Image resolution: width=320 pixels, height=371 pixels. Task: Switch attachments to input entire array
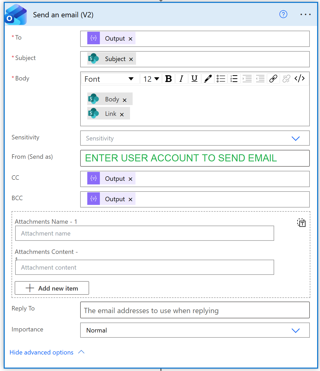tap(301, 223)
